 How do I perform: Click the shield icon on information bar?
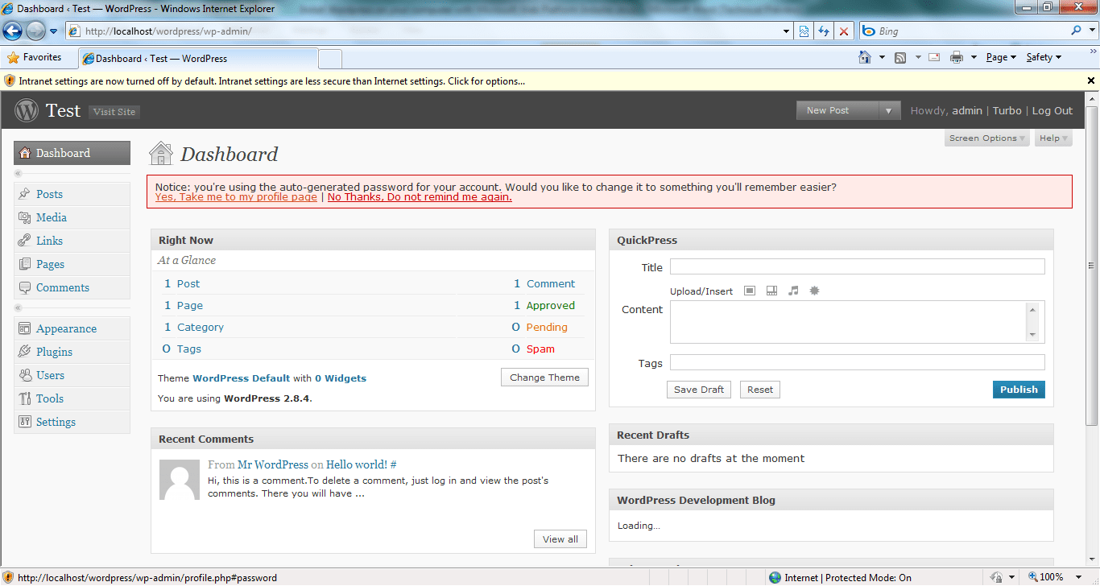click(10, 80)
